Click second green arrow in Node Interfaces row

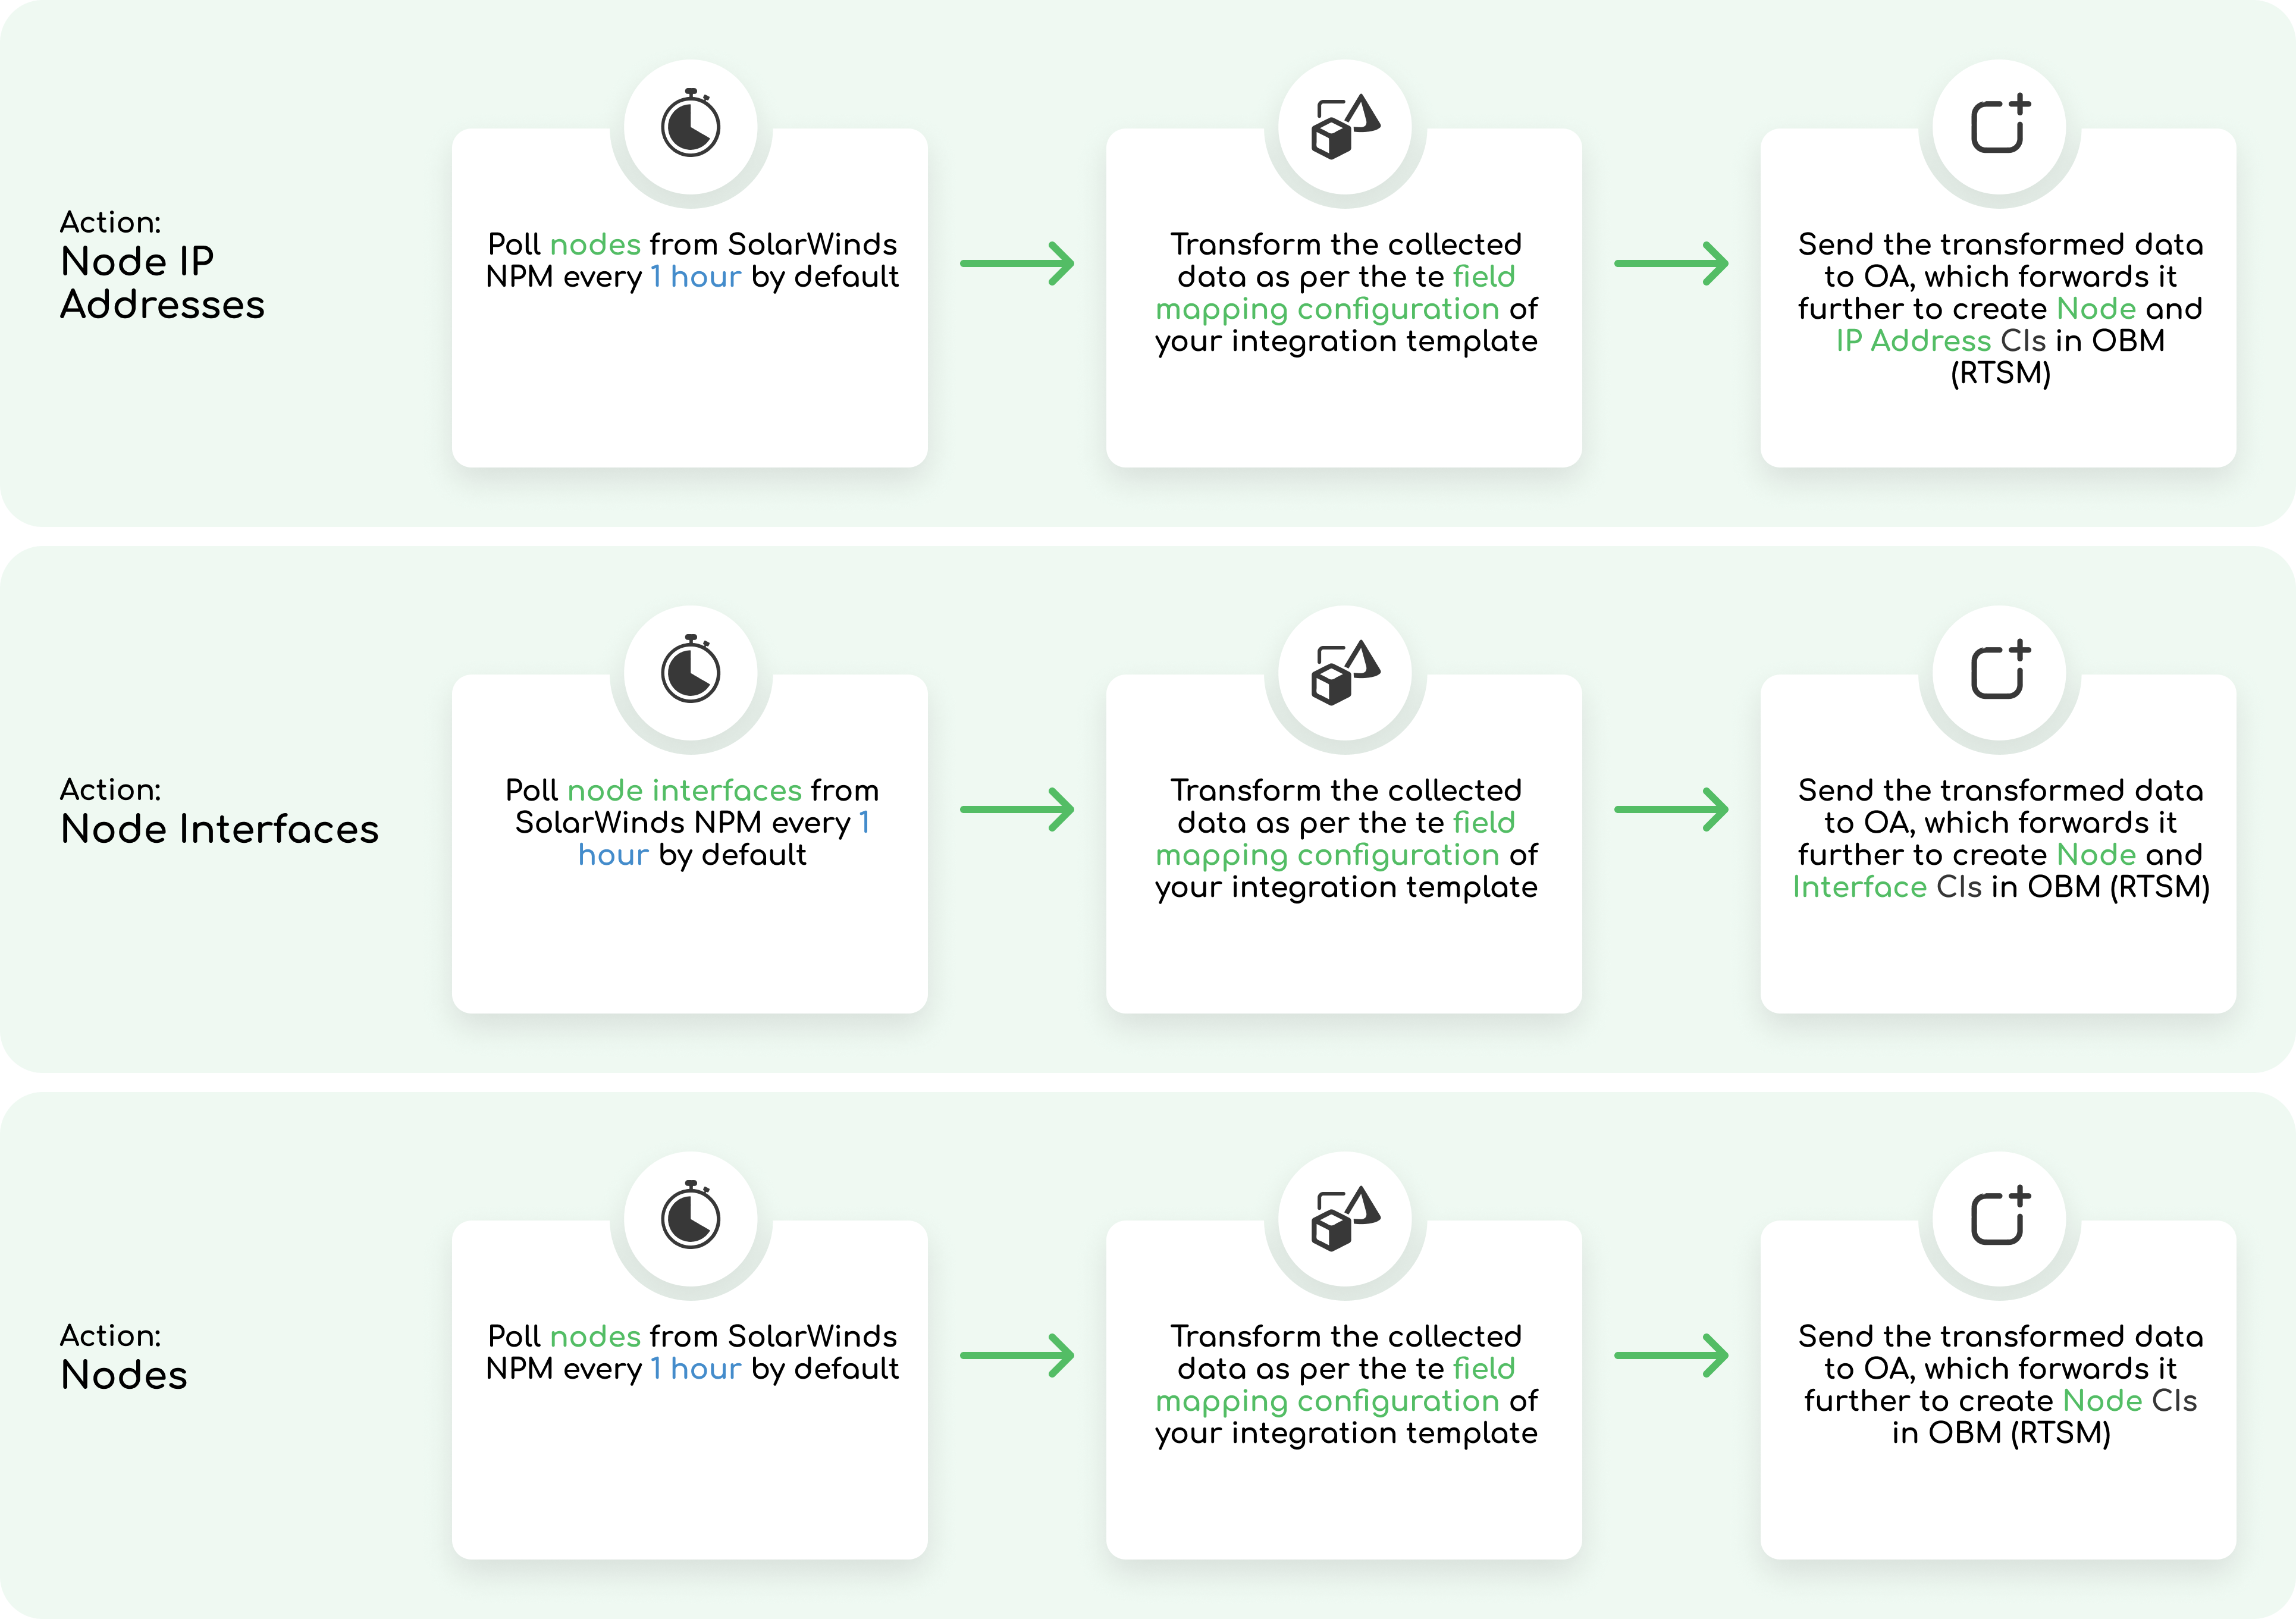pos(1671,810)
